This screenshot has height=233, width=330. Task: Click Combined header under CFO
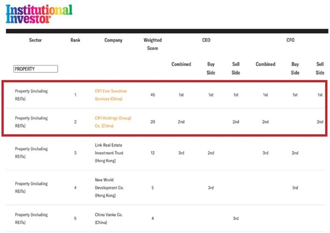coord(265,64)
